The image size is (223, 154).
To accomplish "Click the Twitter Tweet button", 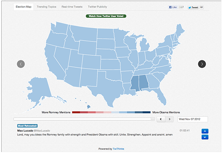I will point(193,7).
